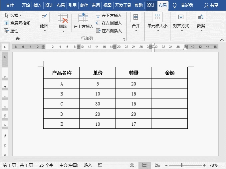Viewport: 226px width, 169px height.
Task: Expand the 数据 dropdown arrow
Action: pos(201,31)
